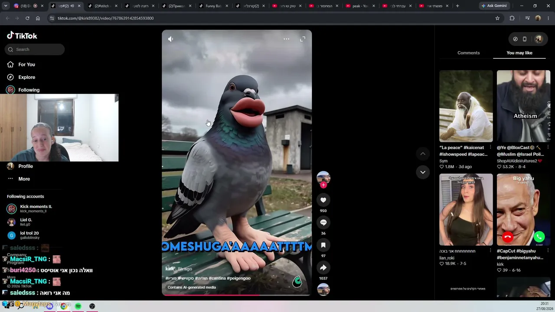Open the sound disc at the bottom

(323, 289)
